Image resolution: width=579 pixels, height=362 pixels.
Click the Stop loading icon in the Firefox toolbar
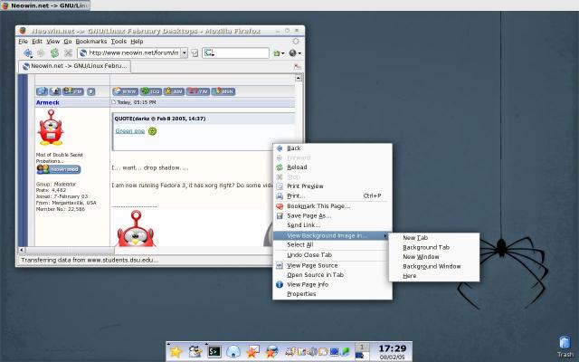pyautogui.click(x=68, y=52)
